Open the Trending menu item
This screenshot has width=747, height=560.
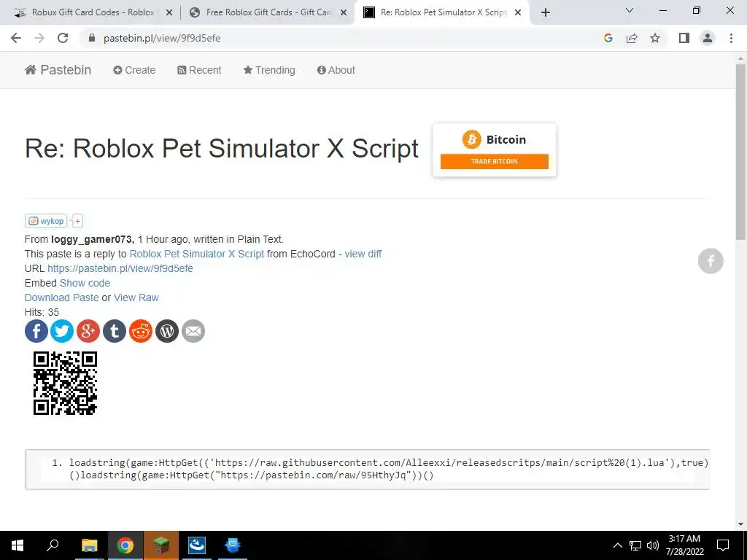pos(269,70)
